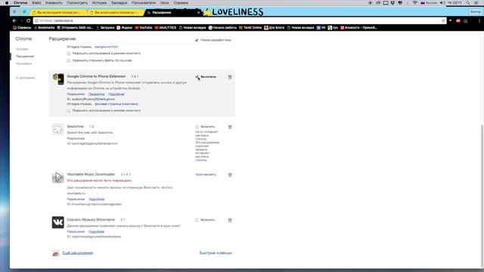The width and height of the screenshot is (484, 272).
Task: Click the VK logo extension icon
Action: (57, 222)
